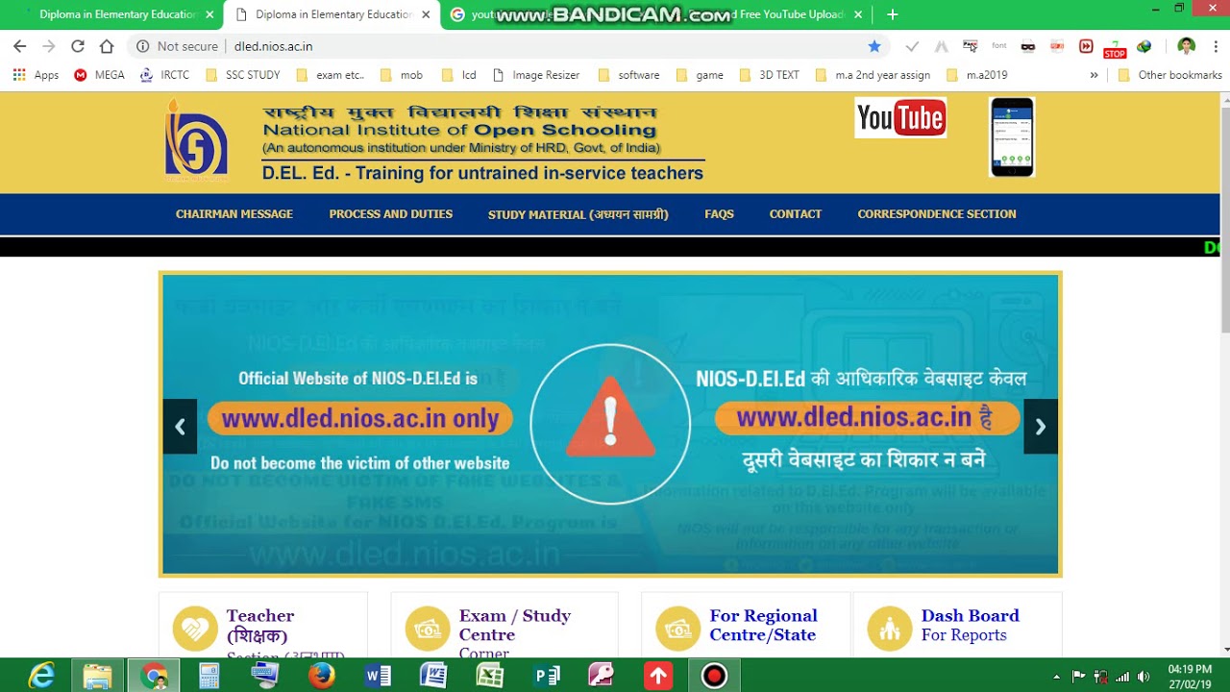Open 'm.a2019' bookmark folder
1230x692 pixels.
976,74
